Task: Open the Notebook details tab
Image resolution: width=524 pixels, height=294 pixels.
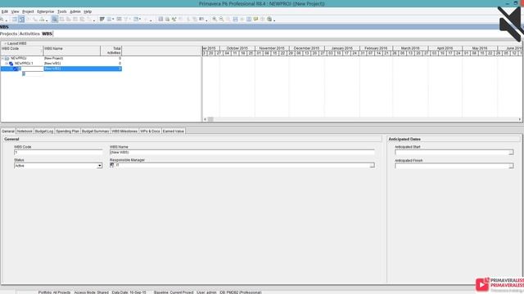Action: 25,131
